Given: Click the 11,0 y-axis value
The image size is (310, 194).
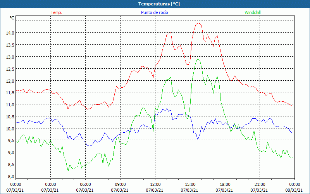Looking at the screenshot, I should [x=10, y=105].
